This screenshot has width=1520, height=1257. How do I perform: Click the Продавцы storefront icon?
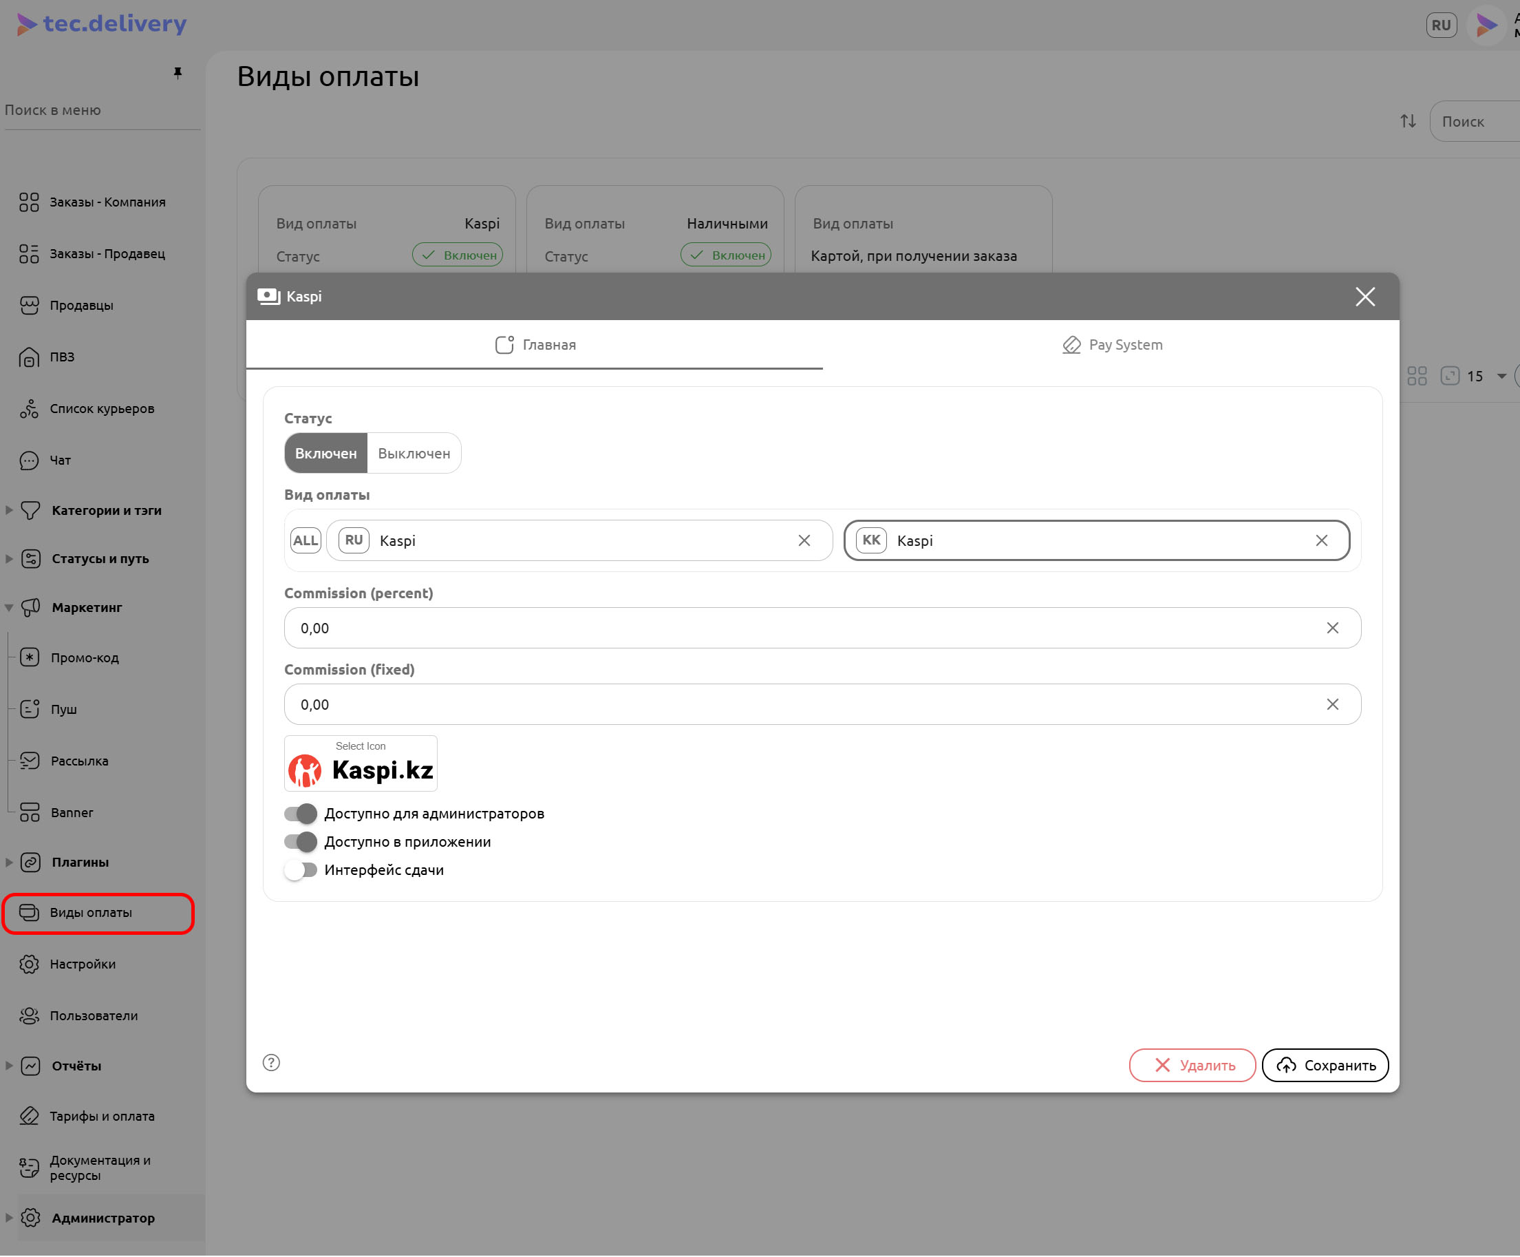pyautogui.click(x=29, y=306)
